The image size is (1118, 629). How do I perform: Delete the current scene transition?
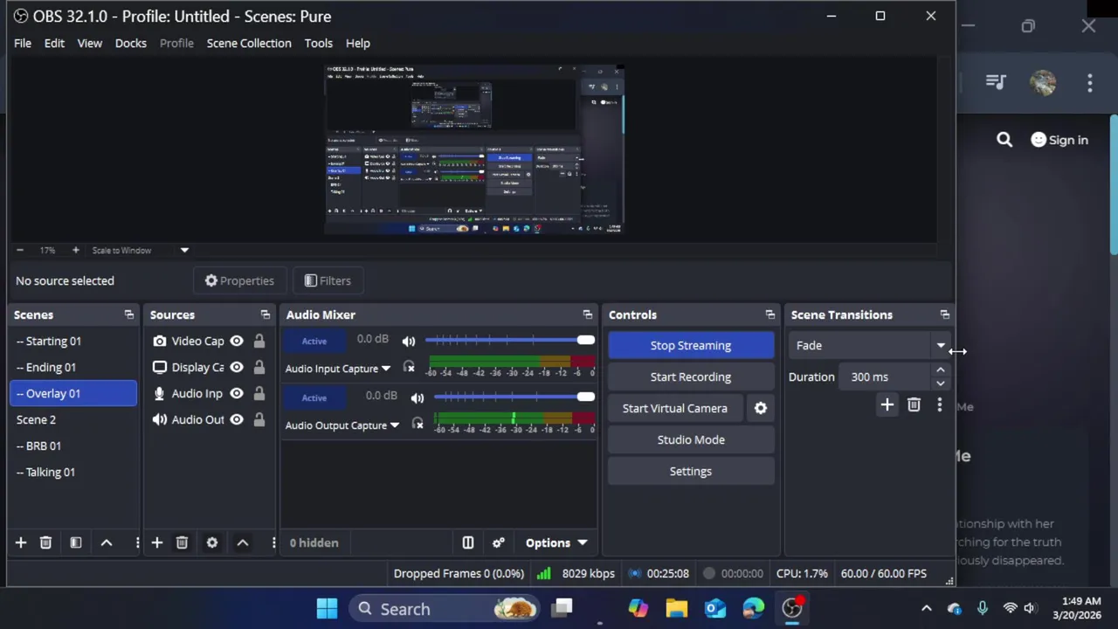(914, 404)
